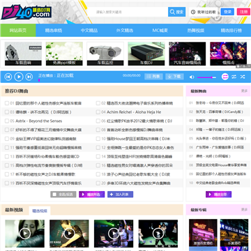Open the 车载监控 camera ad thumbnail
251x251 pixels.
tap(105, 54)
